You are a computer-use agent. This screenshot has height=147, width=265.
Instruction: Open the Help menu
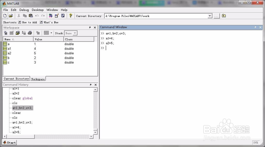pyautogui.click(x=64, y=10)
